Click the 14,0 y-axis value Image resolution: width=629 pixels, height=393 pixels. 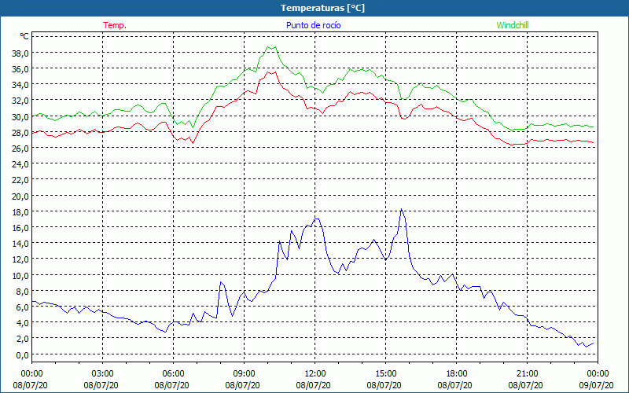(x=20, y=244)
